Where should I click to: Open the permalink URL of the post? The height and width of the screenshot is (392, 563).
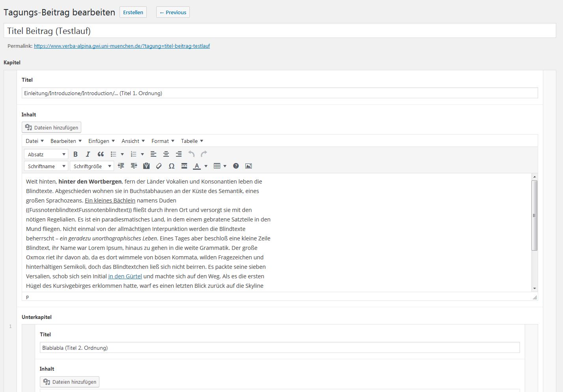[x=122, y=46]
